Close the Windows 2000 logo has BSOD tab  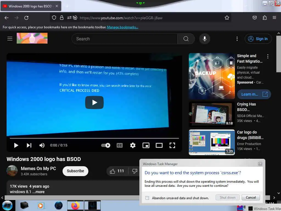[x=57, y=6]
